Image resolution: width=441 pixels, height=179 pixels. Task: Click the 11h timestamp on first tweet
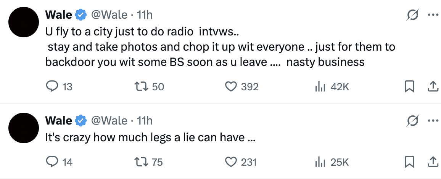[145, 15]
